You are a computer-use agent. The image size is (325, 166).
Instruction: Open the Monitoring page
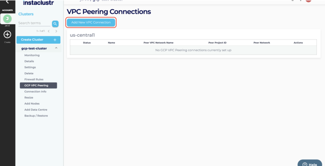[x=32, y=55]
